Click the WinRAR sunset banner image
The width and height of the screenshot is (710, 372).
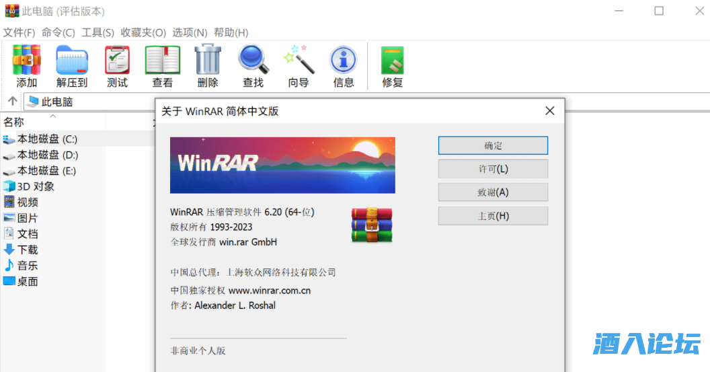coord(282,165)
